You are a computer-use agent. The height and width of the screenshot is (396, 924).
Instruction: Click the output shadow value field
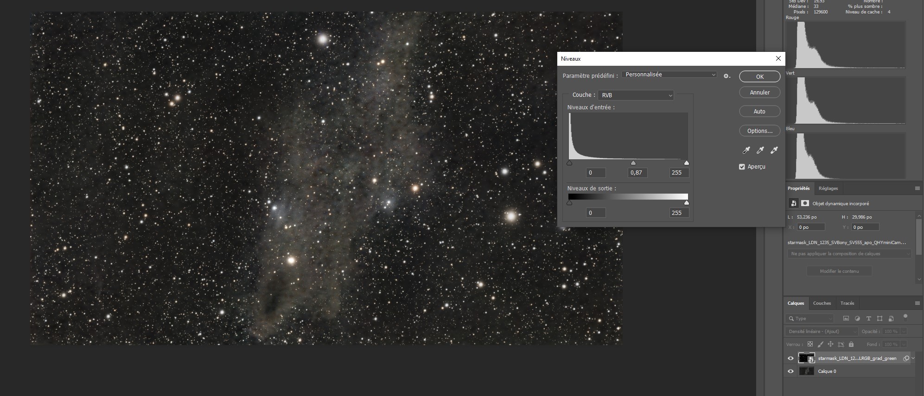tap(596, 213)
